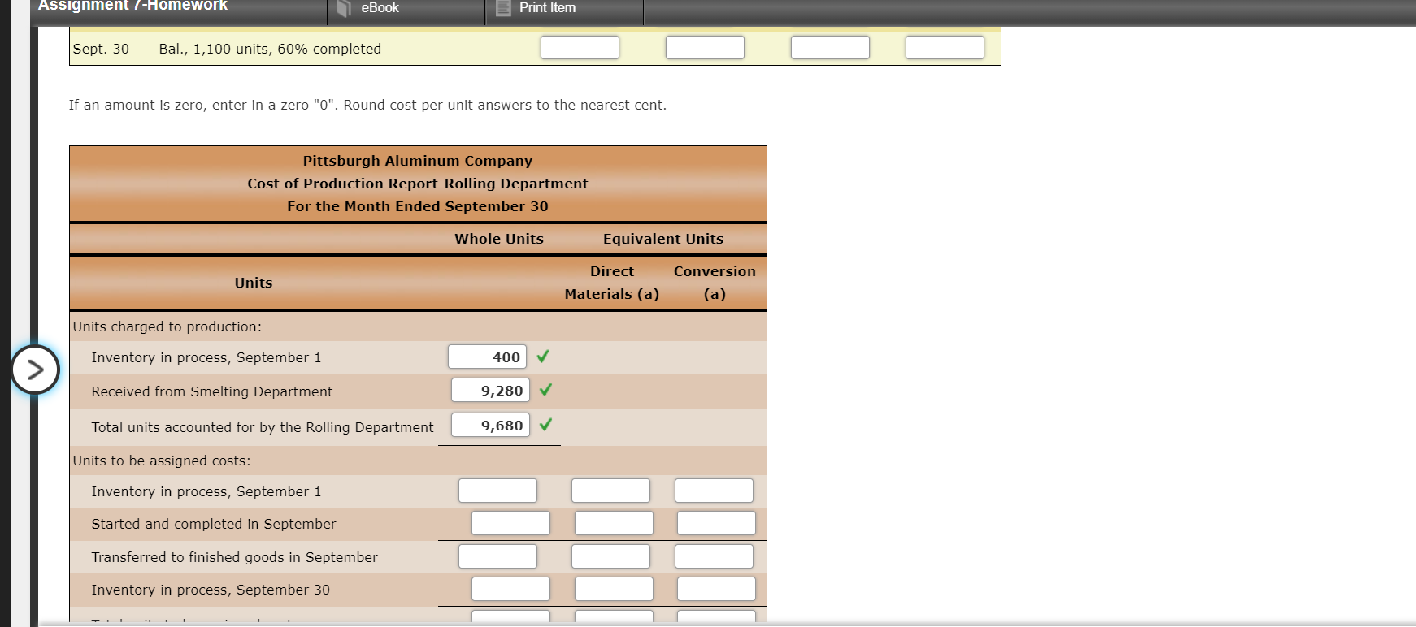The height and width of the screenshot is (627, 1416).
Task: Click green checkmark next to 9,280
Action: [x=546, y=390]
